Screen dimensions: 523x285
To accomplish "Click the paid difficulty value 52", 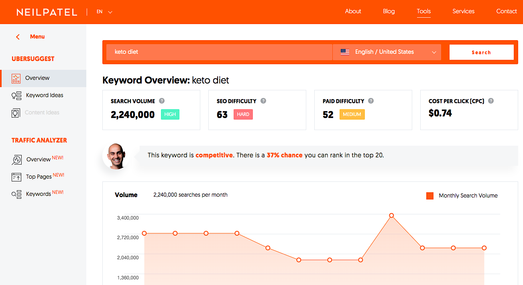I will pyautogui.click(x=328, y=115).
